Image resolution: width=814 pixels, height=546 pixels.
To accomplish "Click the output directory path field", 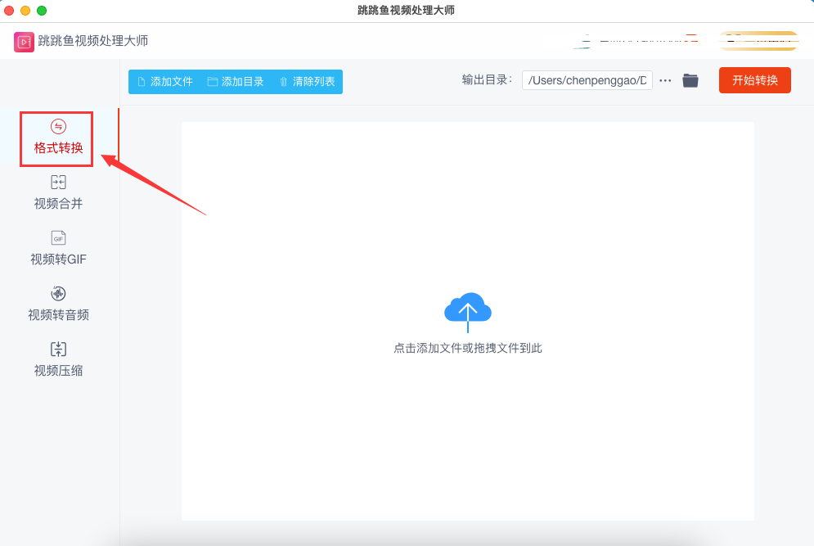I will pyautogui.click(x=587, y=80).
